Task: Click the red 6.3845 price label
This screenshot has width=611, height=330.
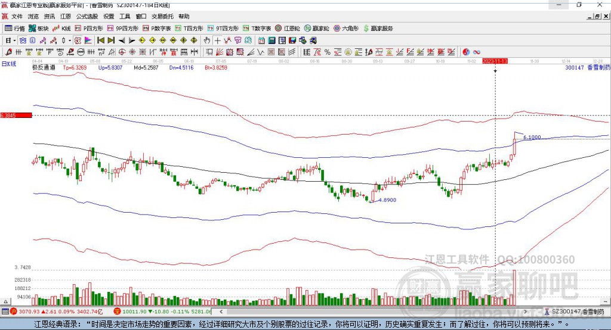Action: coord(16,116)
